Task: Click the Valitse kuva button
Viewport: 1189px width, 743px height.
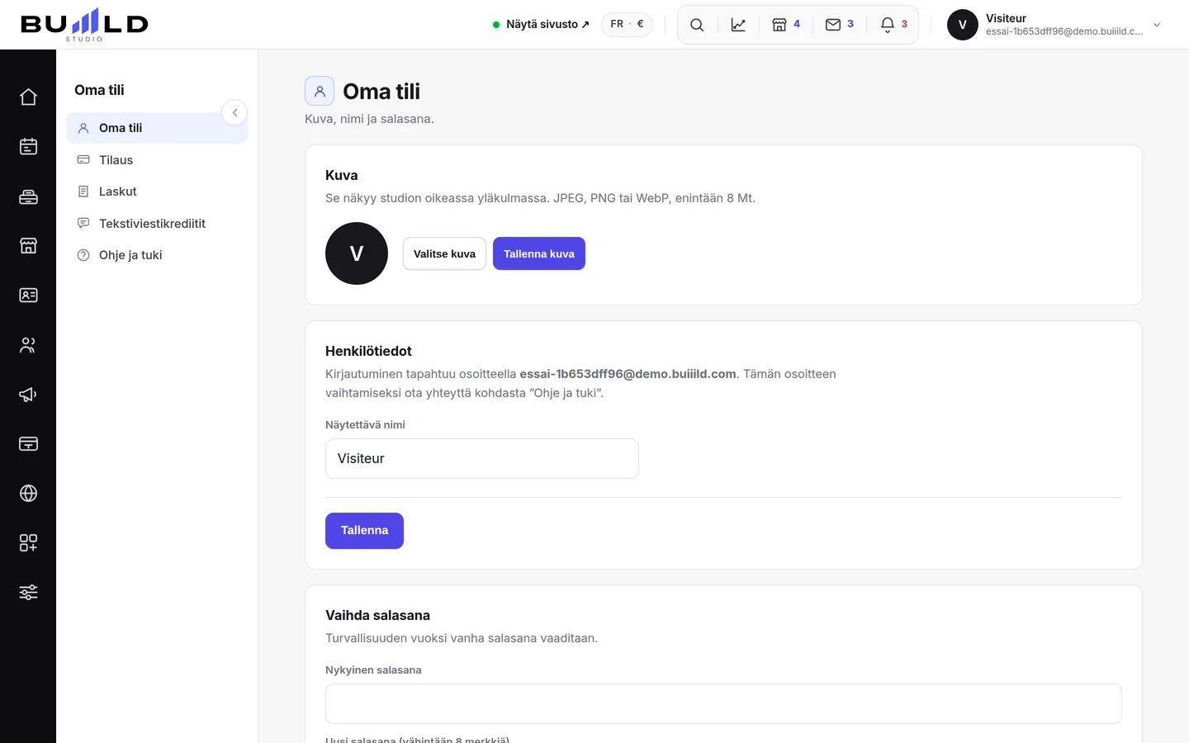Action: (444, 253)
